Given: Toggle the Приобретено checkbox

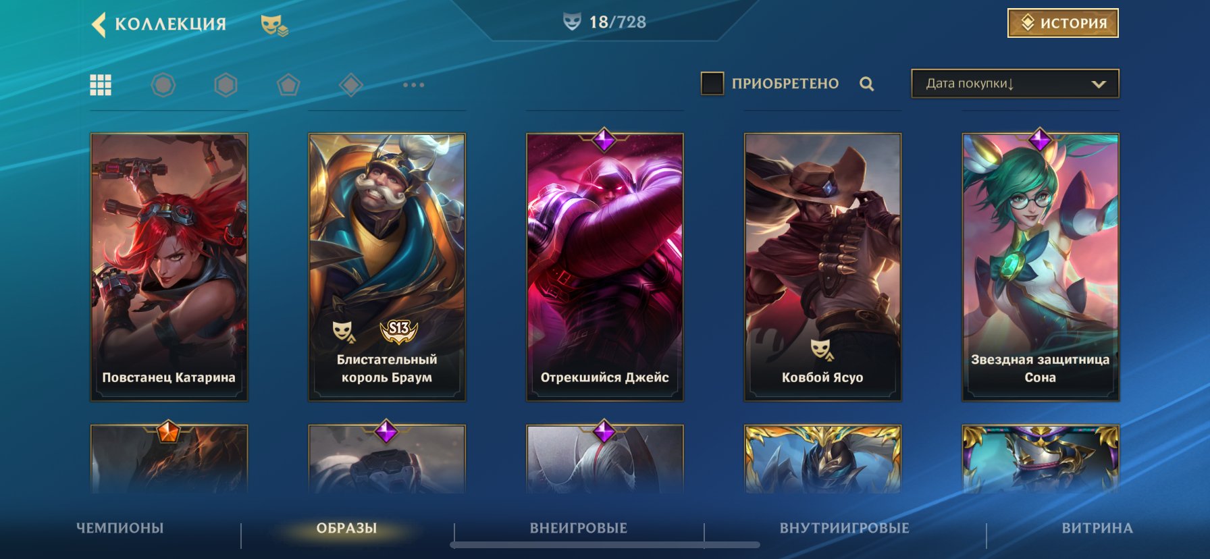Looking at the screenshot, I should 712,84.
